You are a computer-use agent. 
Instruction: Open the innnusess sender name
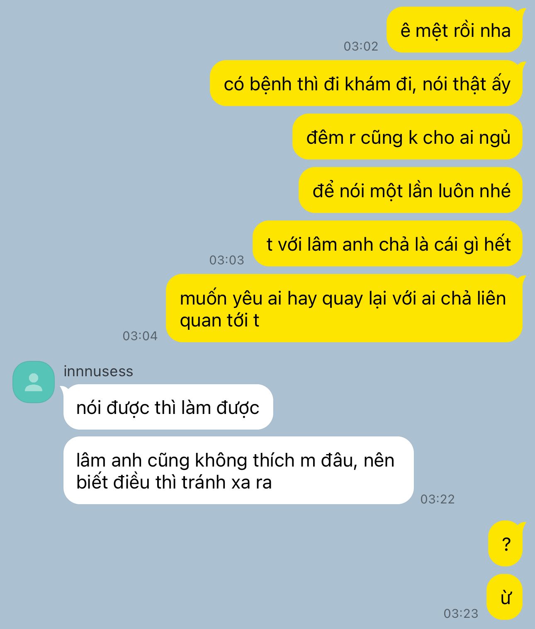point(98,371)
